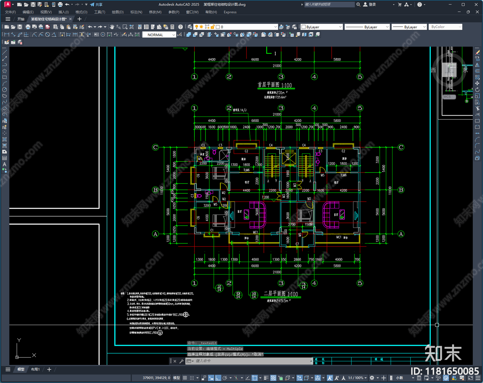Add a new layout with plus button

[49, 369]
